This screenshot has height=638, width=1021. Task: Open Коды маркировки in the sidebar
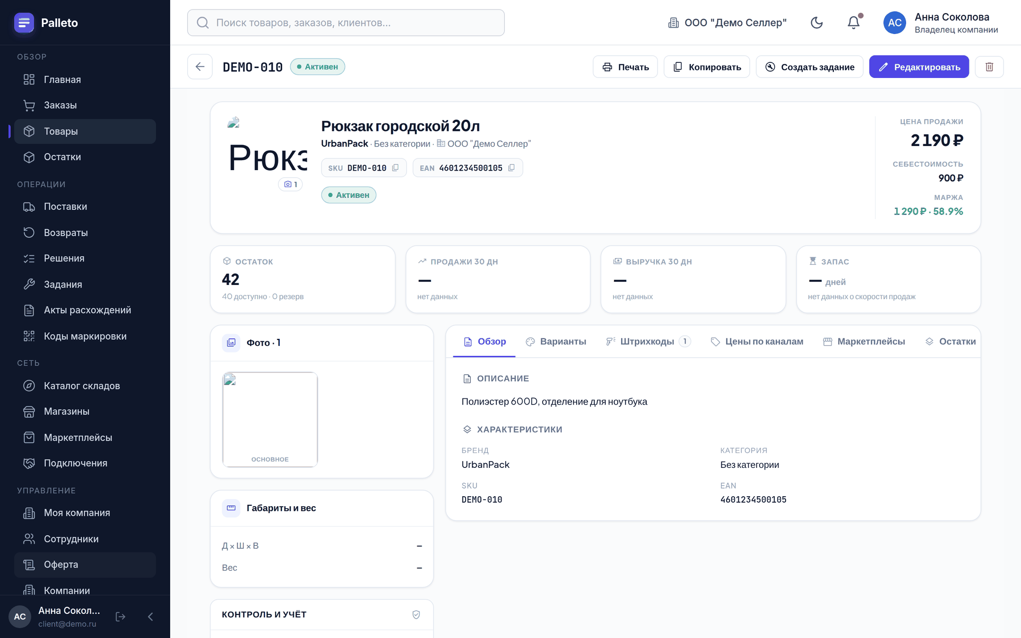tap(85, 336)
